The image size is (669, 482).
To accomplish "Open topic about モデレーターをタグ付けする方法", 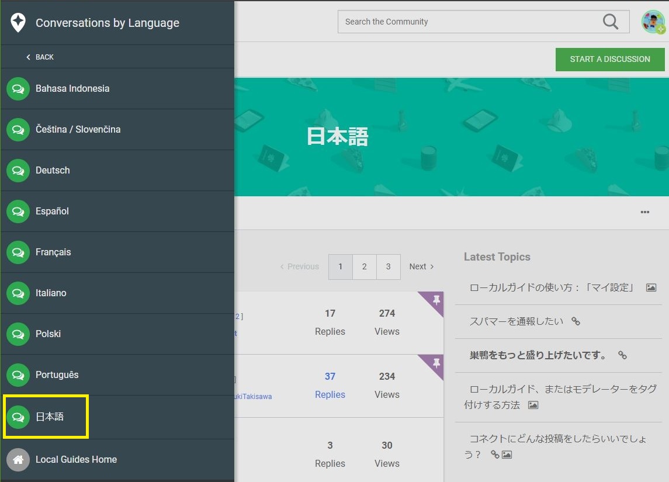I will coord(560,397).
